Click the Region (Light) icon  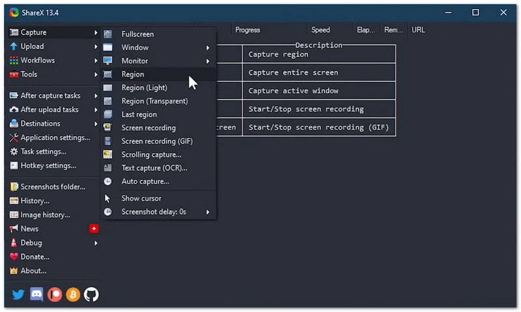point(107,87)
